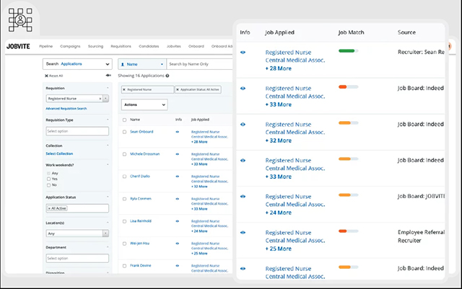Click the eye info icon for Michele Drossman

point(178,154)
